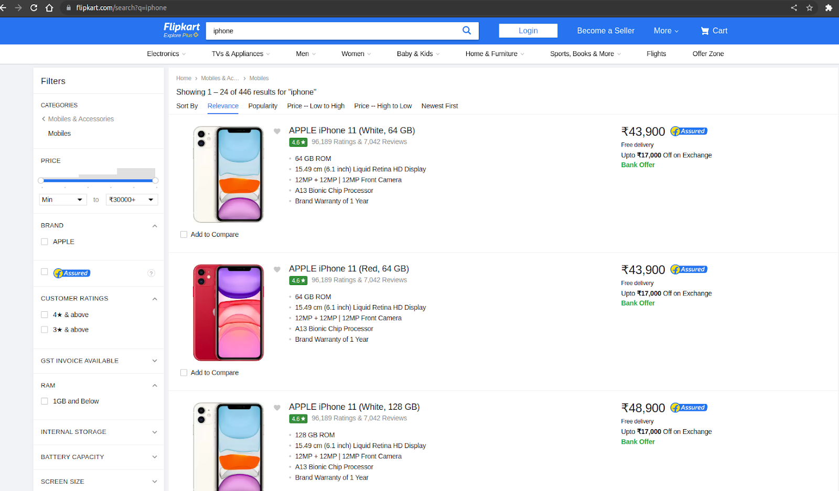
Task: Click the iphone search input field
Action: coord(333,31)
